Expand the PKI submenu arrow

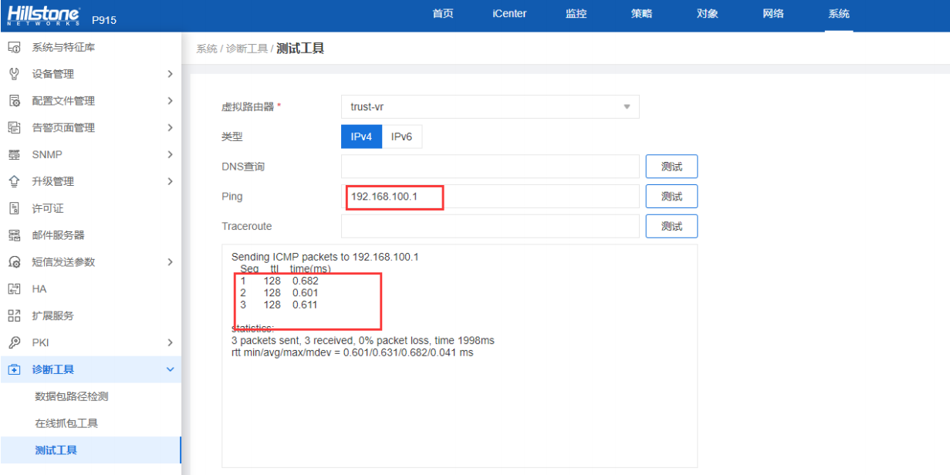[x=170, y=342]
